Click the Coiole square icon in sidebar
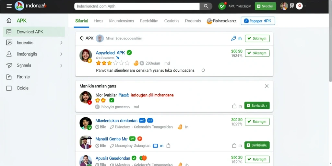This screenshot has width=332, height=166. point(9,88)
